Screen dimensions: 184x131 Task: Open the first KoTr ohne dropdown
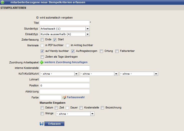pos(59,74)
